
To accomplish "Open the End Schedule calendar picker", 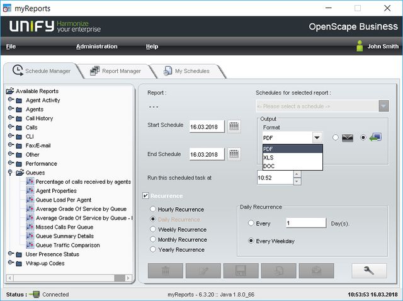I will (234, 154).
